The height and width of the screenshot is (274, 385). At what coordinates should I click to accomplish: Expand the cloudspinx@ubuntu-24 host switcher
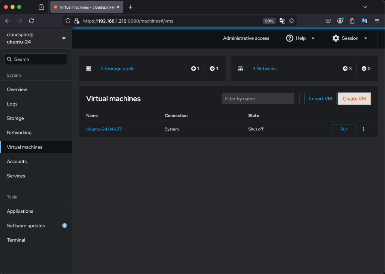click(x=64, y=38)
